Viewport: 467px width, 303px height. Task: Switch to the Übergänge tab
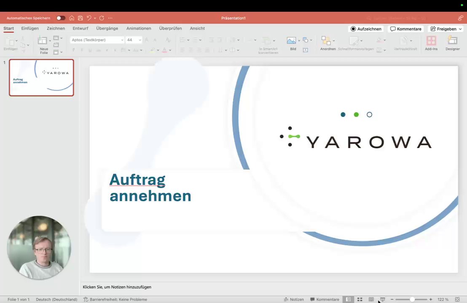(x=107, y=29)
